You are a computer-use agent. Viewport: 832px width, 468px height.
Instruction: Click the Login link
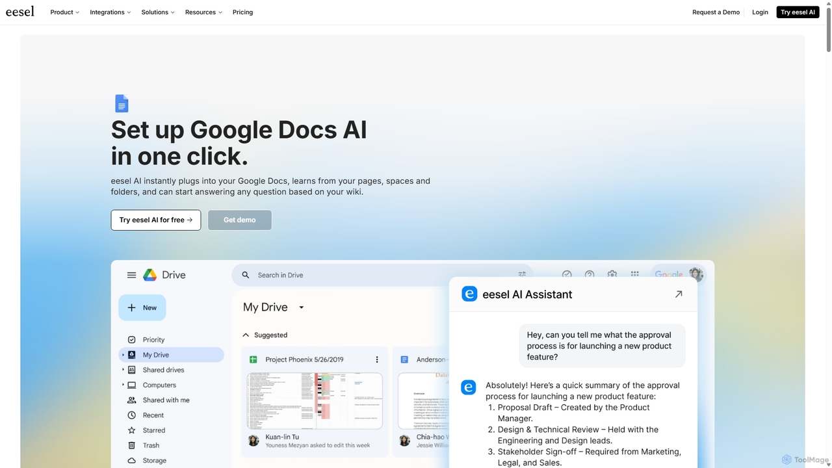[760, 12]
